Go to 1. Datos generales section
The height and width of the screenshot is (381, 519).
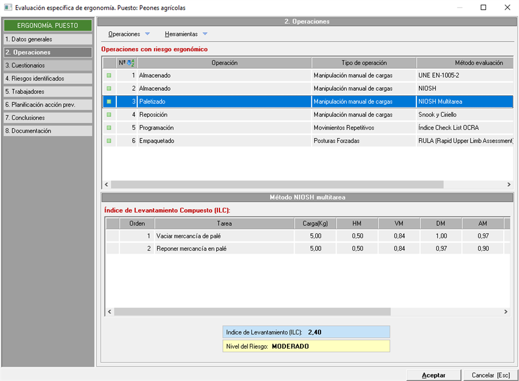pos(48,39)
